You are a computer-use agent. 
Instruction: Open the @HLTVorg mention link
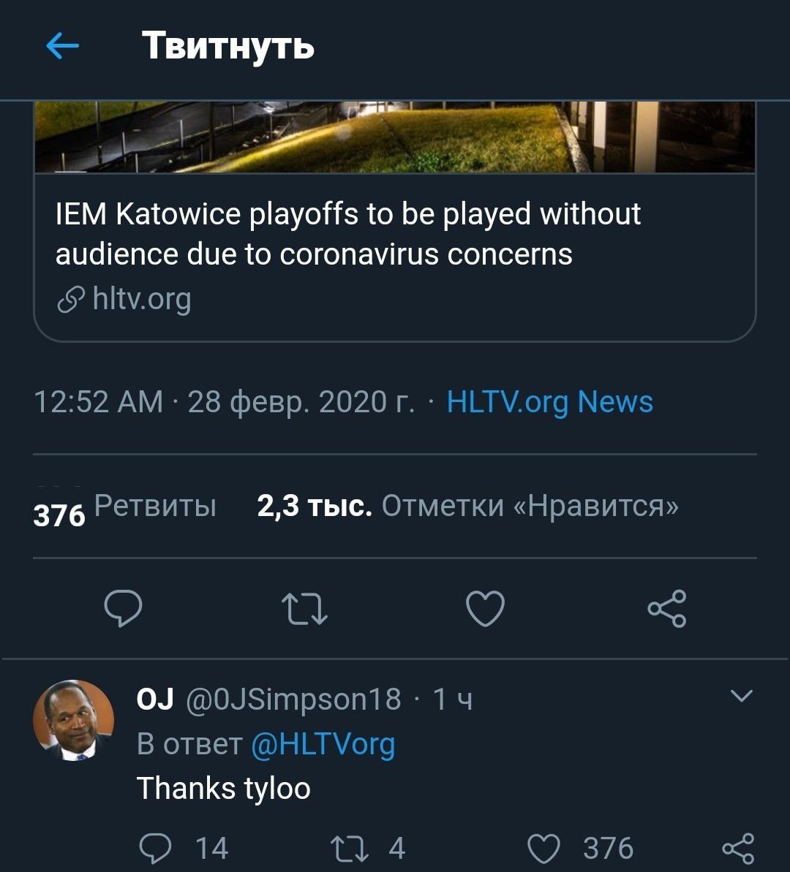(323, 744)
